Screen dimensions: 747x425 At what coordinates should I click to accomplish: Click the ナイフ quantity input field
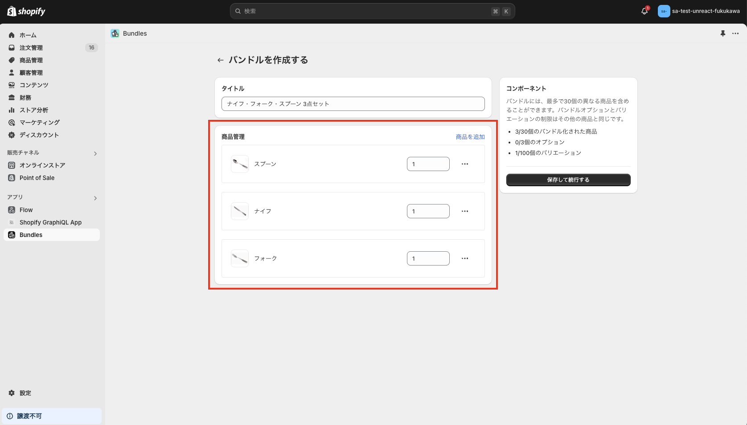coord(428,211)
